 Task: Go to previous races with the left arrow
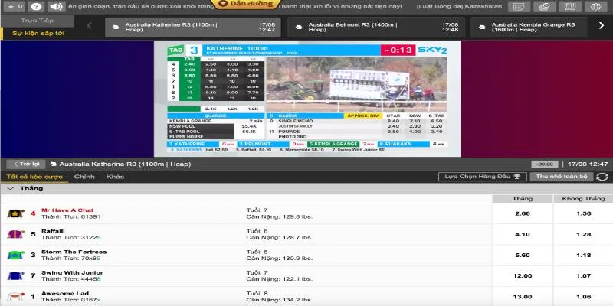[89, 26]
